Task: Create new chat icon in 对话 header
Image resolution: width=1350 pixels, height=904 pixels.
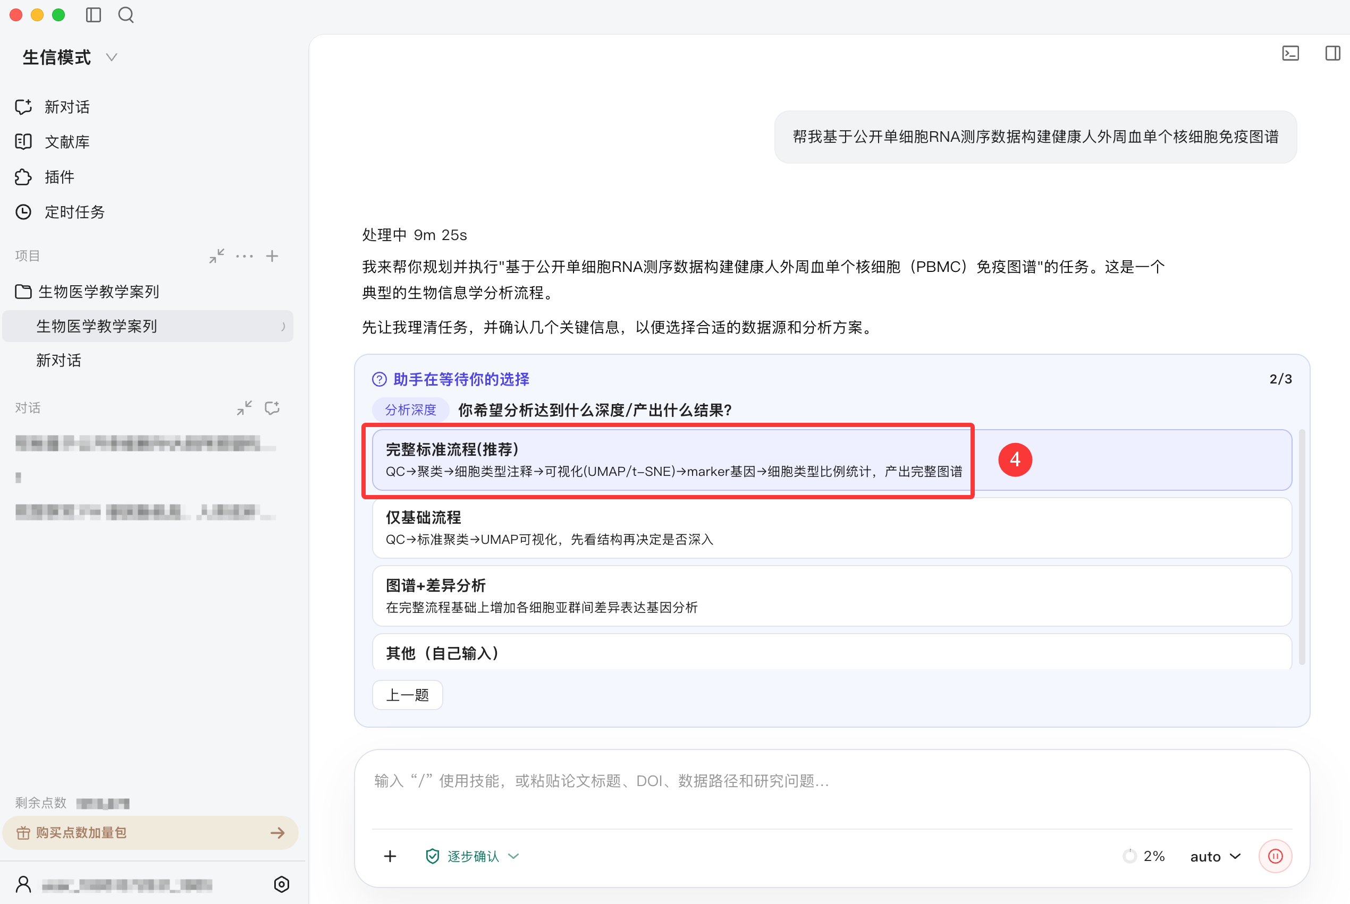Action: pos(272,408)
